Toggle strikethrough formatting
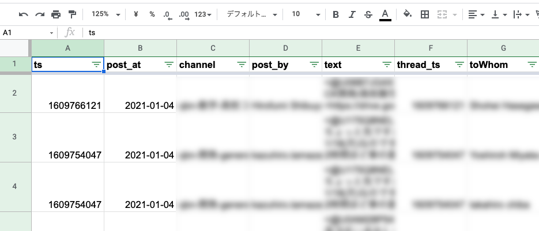Screen dimensions: 539x231 click(368, 14)
